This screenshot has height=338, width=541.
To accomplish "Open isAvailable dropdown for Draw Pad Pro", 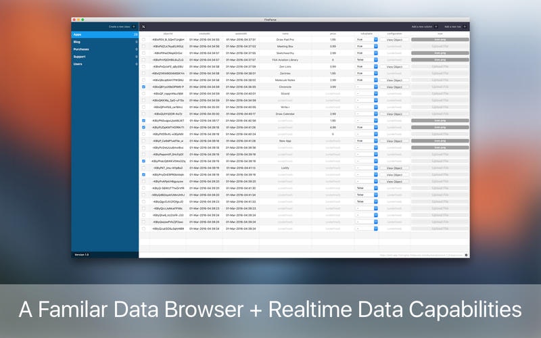I will 367,40.
